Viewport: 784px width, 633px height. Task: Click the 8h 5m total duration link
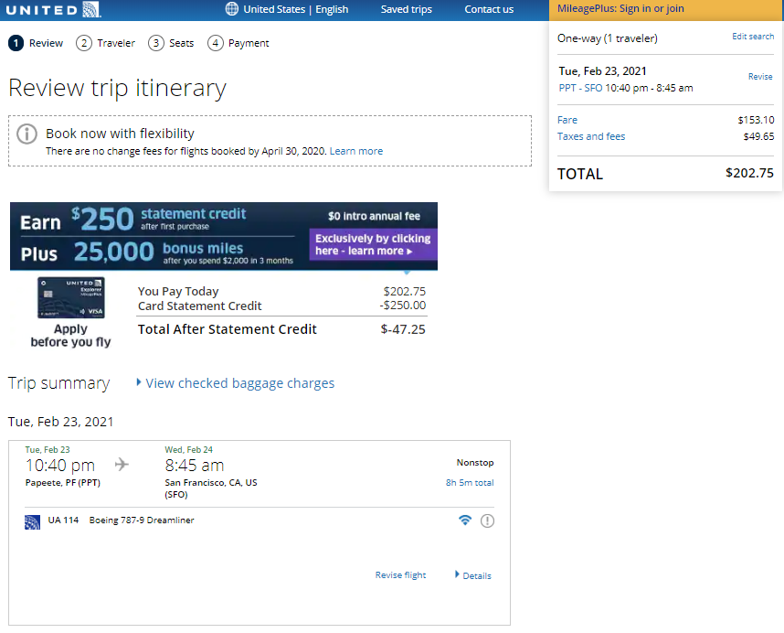click(x=470, y=483)
